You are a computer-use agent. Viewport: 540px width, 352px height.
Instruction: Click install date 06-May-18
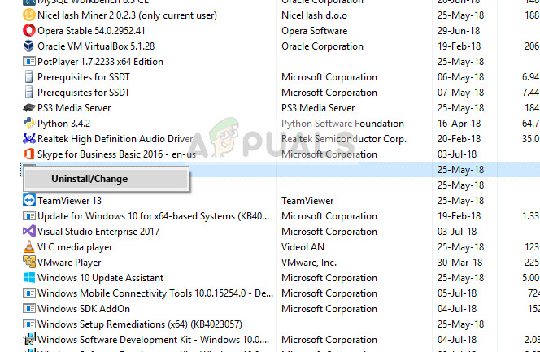461,77
